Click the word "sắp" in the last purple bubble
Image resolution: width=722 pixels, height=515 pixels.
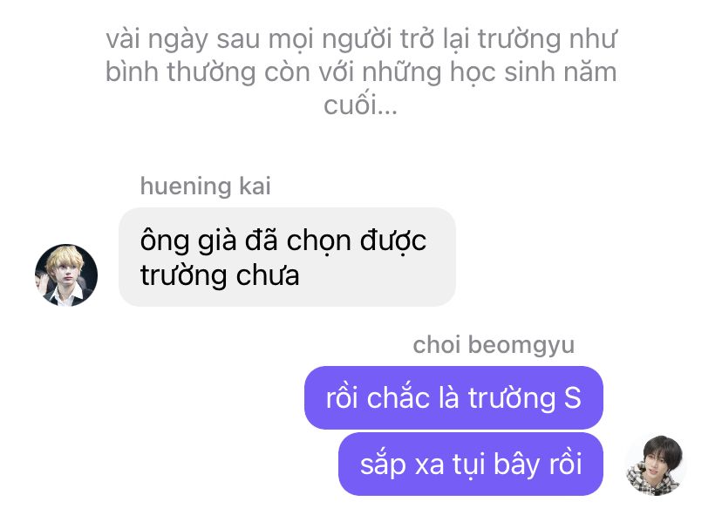[383, 464]
